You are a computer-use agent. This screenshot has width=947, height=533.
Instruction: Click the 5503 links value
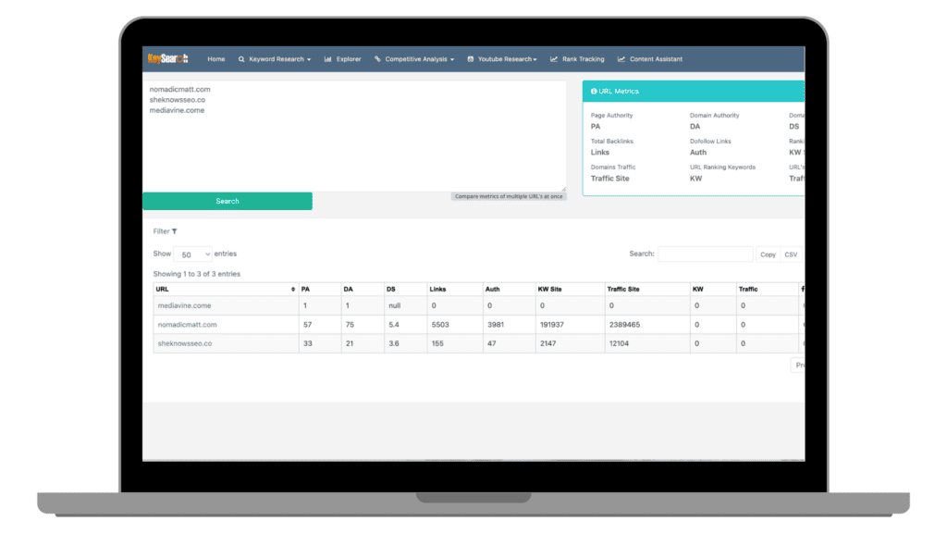point(440,325)
